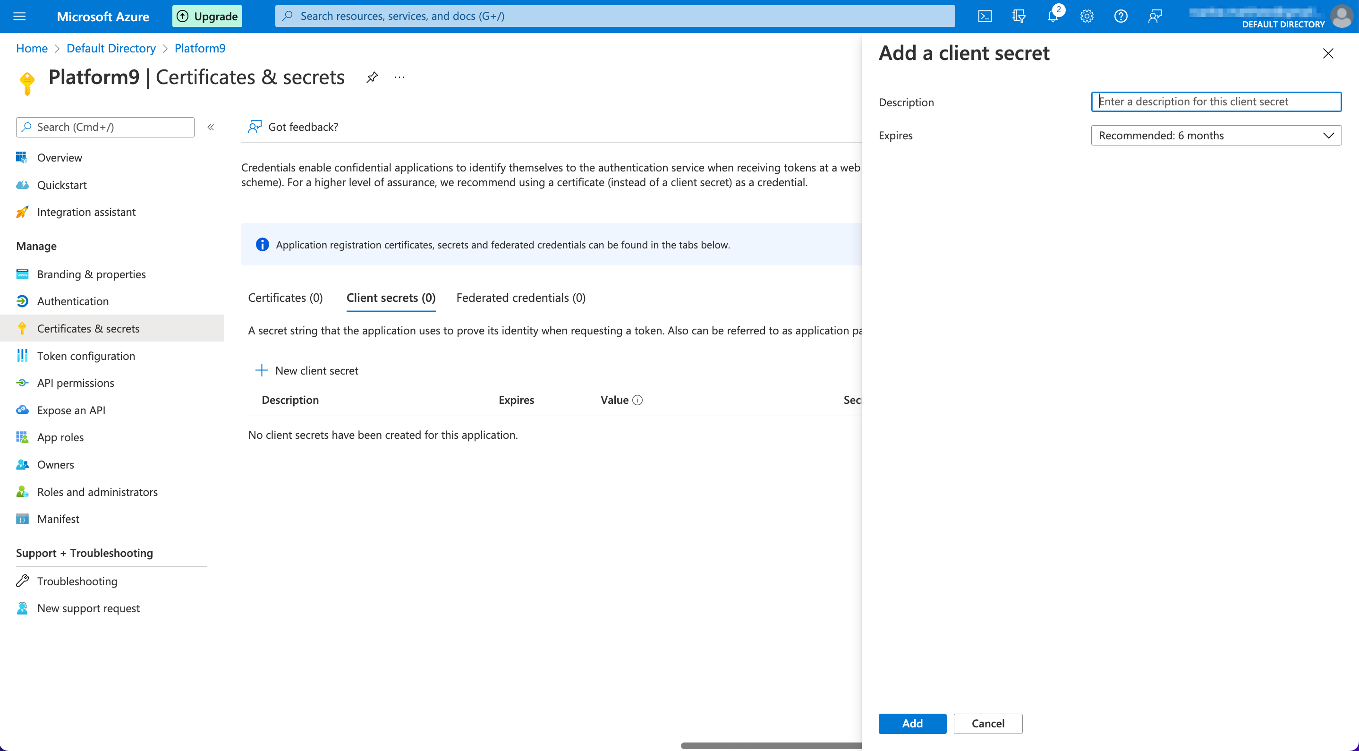Open Directories and subscriptions filter icon
This screenshot has height=751, width=1359.
(x=1019, y=17)
